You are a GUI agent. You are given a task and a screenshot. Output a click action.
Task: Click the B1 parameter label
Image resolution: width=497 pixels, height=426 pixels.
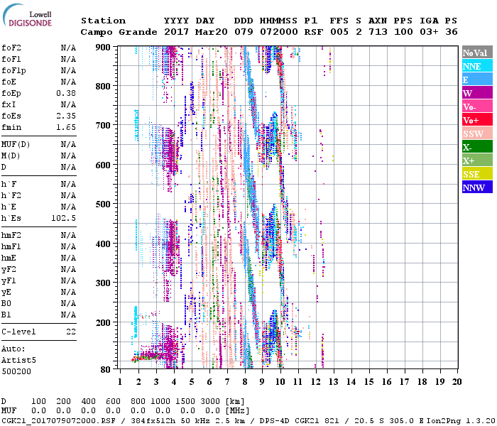(6, 315)
